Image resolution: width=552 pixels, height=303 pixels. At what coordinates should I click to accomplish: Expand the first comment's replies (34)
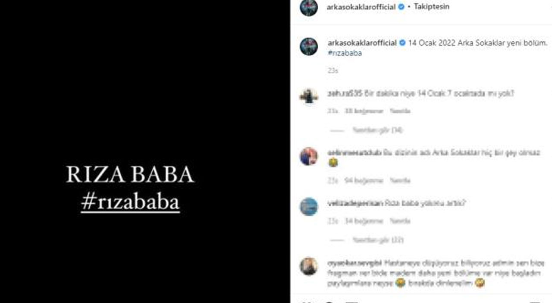click(377, 130)
